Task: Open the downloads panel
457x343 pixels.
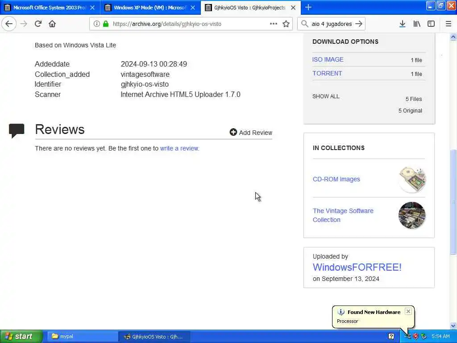Action: 402,24
